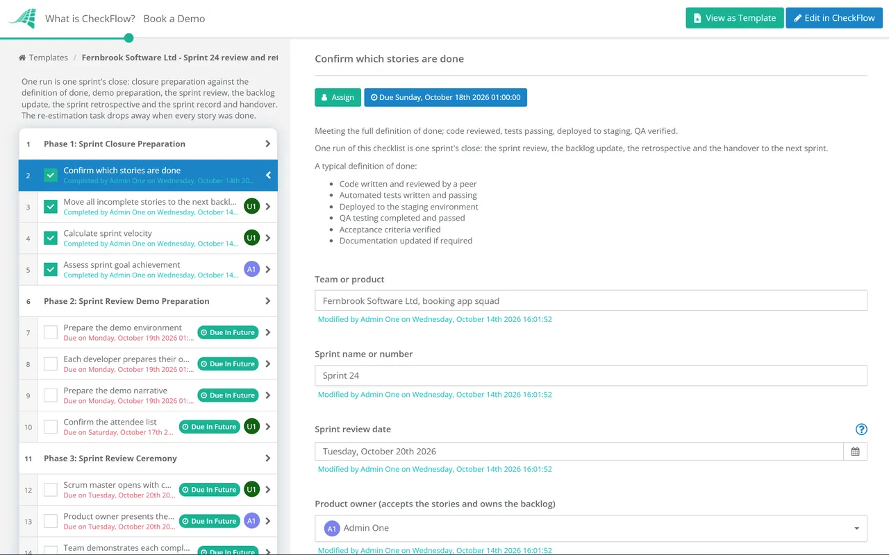The height and width of the screenshot is (555, 889).
Task: Expand Phase 1: Sprint Closure Preparation chevron
Action: pyautogui.click(x=268, y=144)
